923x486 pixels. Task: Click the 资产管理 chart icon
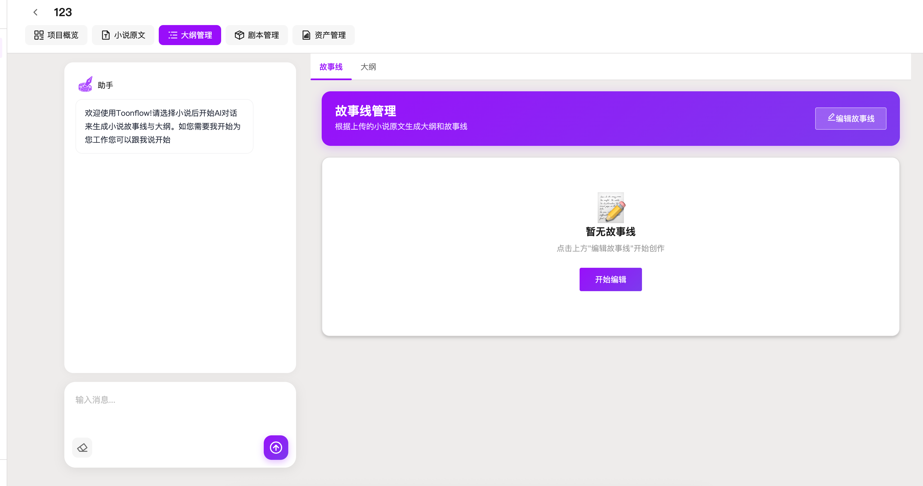(306, 35)
